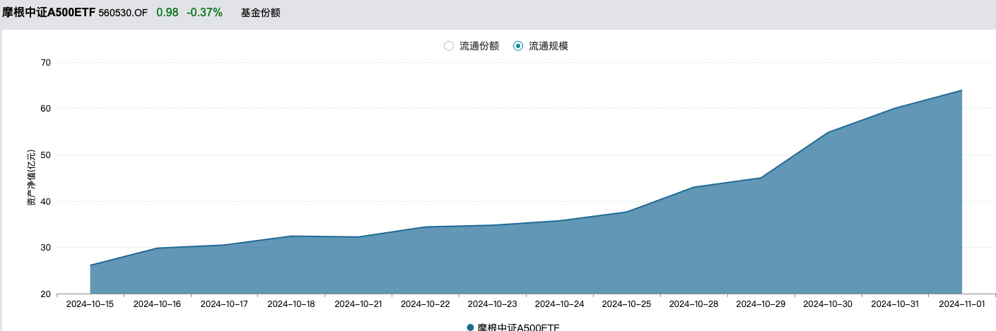
Task: Click the x-axis date 2024-10-21
Action: pyautogui.click(x=358, y=303)
